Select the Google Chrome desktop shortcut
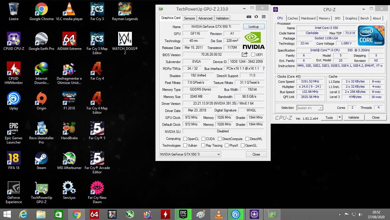Viewport: 390px width, 220px height. click(x=42, y=12)
